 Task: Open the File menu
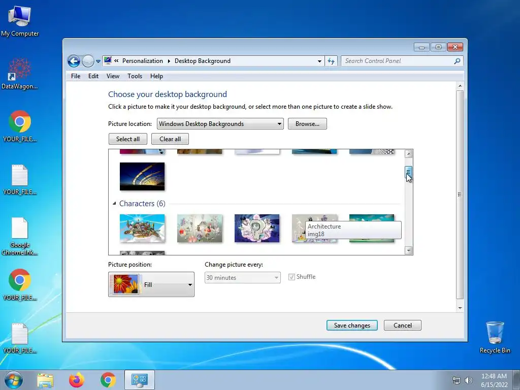pos(76,76)
